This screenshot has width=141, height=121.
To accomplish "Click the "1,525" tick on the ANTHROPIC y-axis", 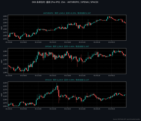I will [x=5, y=26].
